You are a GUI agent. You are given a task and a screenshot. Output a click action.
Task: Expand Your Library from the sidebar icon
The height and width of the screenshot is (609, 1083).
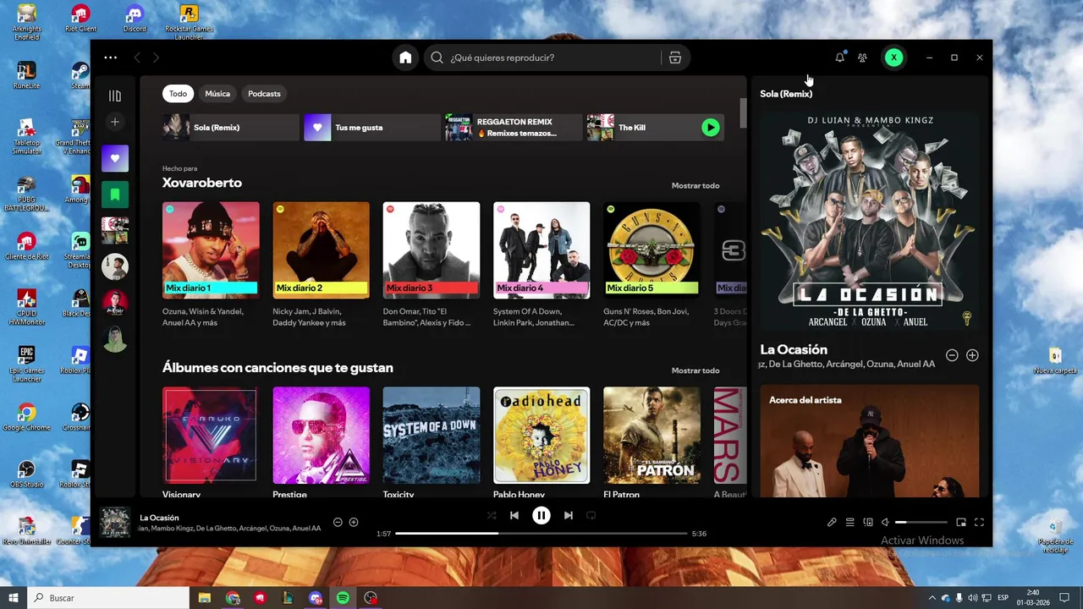(x=115, y=96)
